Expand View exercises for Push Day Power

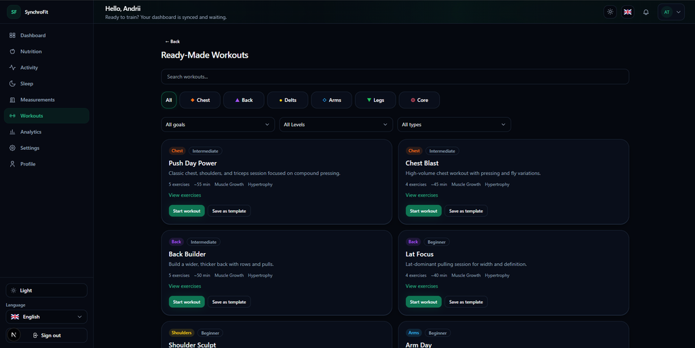pyautogui.click(x=185, y=195)
